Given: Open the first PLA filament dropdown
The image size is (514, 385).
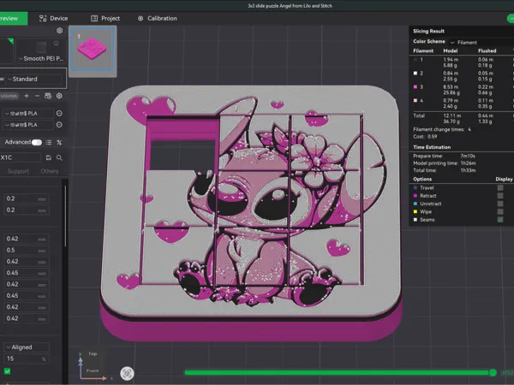Looking at the screenshot, I should [28, 113].
